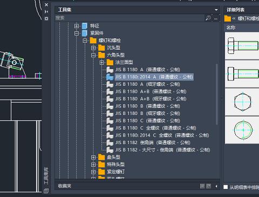Open the 收藏夹 favorites bar

[x=65, y=186]
